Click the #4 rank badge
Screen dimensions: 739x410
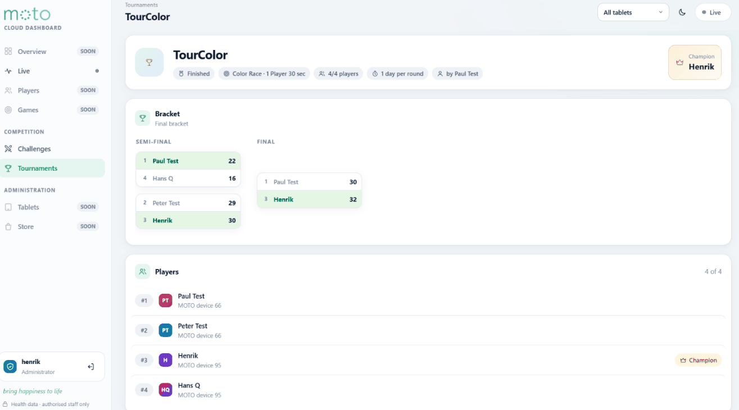pos(144,390)
